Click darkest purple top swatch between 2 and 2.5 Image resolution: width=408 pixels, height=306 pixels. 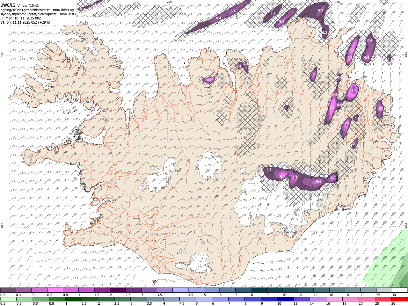tap(118, 290)
